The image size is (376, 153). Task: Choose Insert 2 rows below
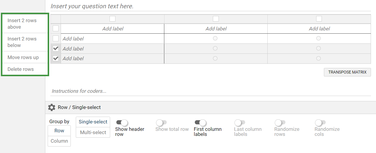pos(22,42)
